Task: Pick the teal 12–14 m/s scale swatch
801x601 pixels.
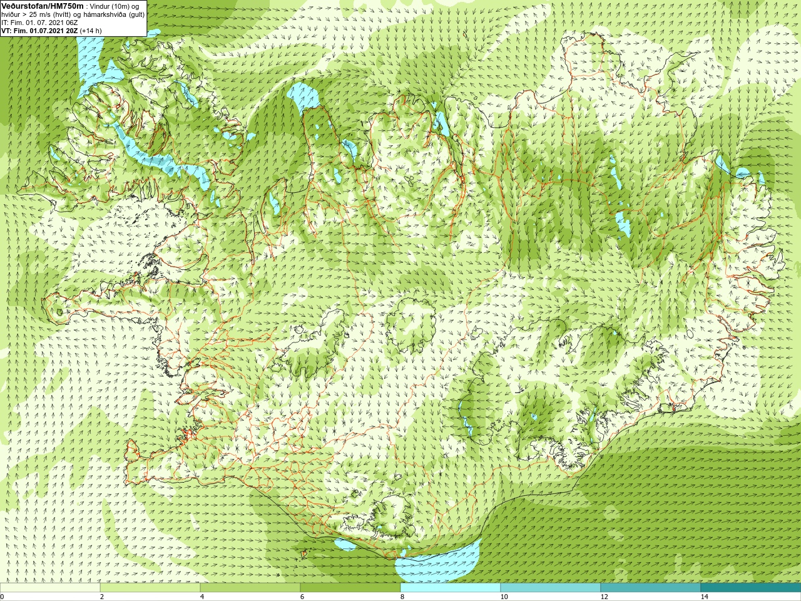Action: click(x=651, y=588)
